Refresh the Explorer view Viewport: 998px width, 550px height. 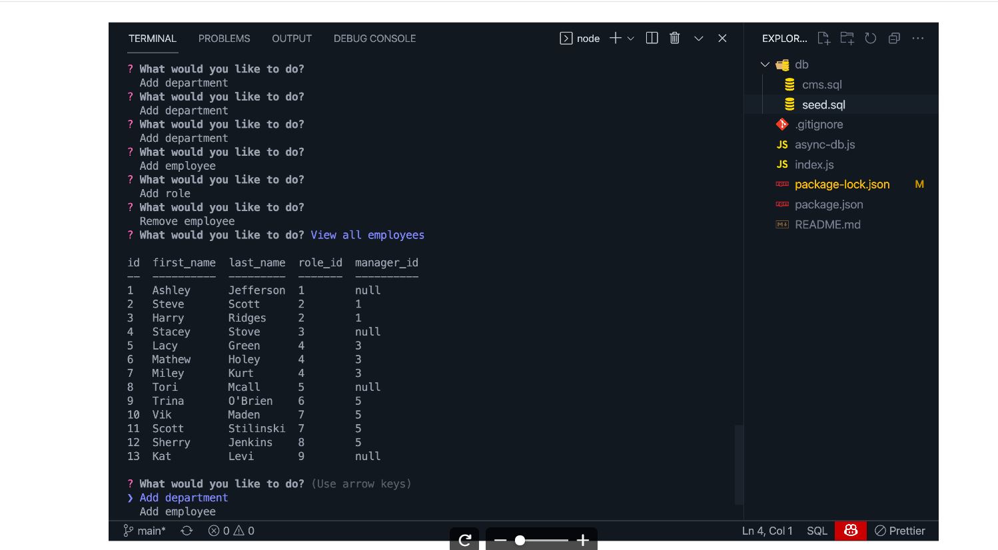[870, 38]
